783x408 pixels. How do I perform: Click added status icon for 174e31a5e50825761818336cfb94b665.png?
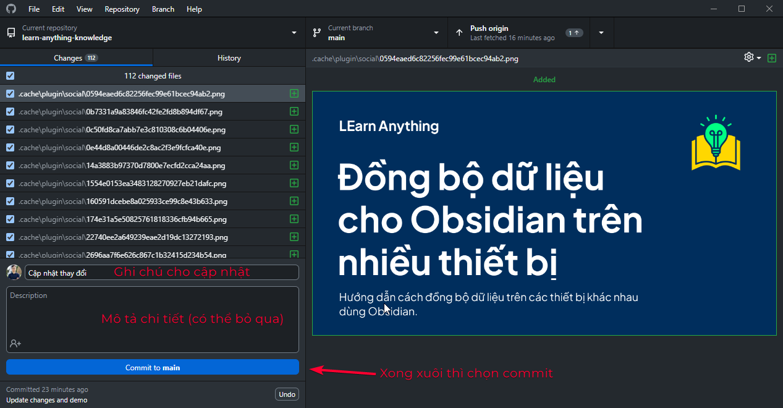294,219
